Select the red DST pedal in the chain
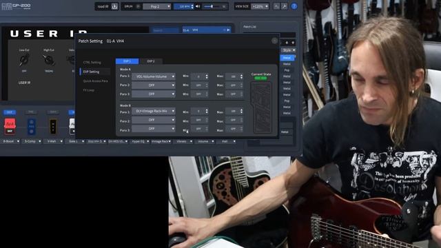The image size is (441, 248). point(10,126)
